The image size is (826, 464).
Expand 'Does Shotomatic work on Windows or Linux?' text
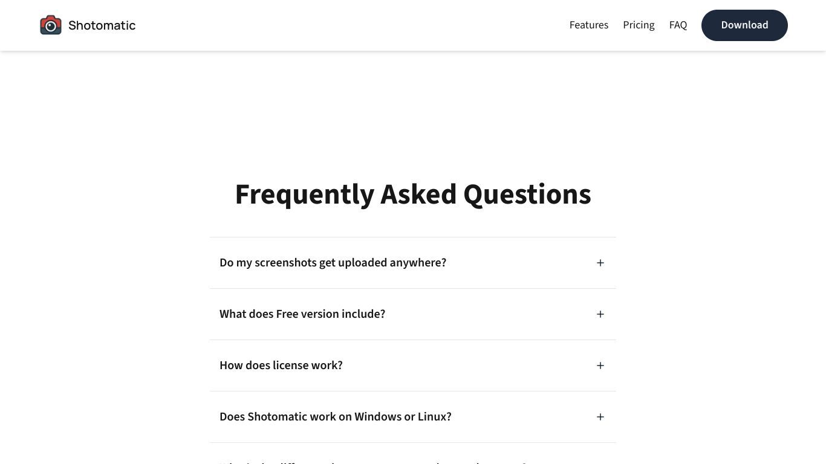click(336, 417)
